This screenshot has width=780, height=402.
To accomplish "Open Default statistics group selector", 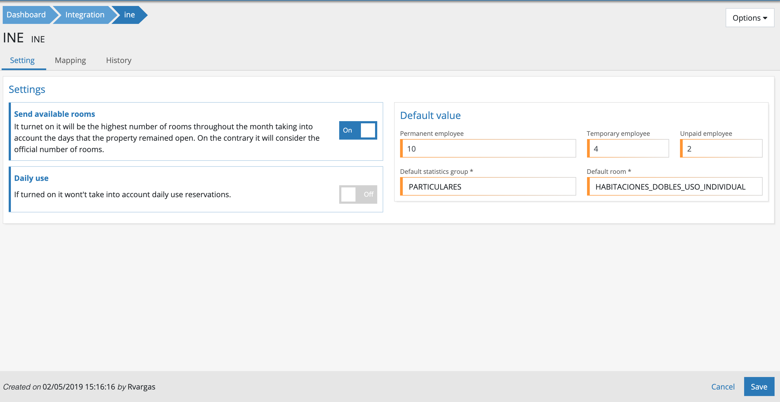I will [x=489, y=187].
